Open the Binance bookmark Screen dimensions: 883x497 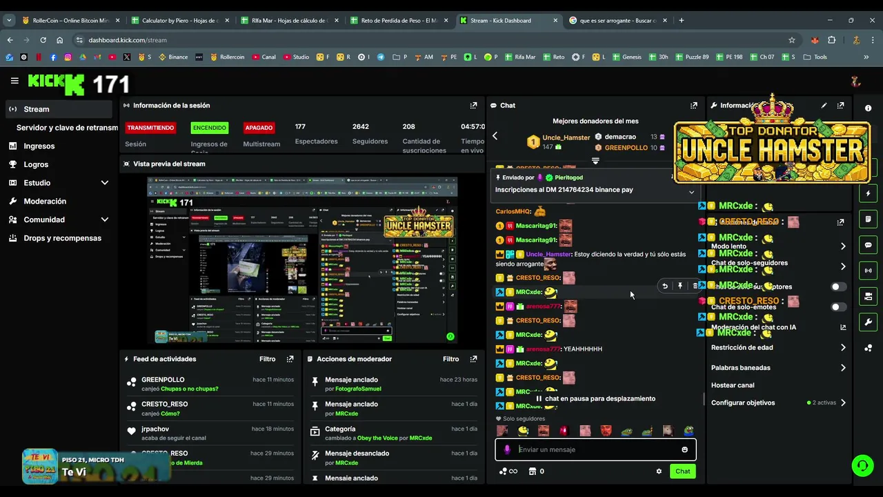pos(173,57)
